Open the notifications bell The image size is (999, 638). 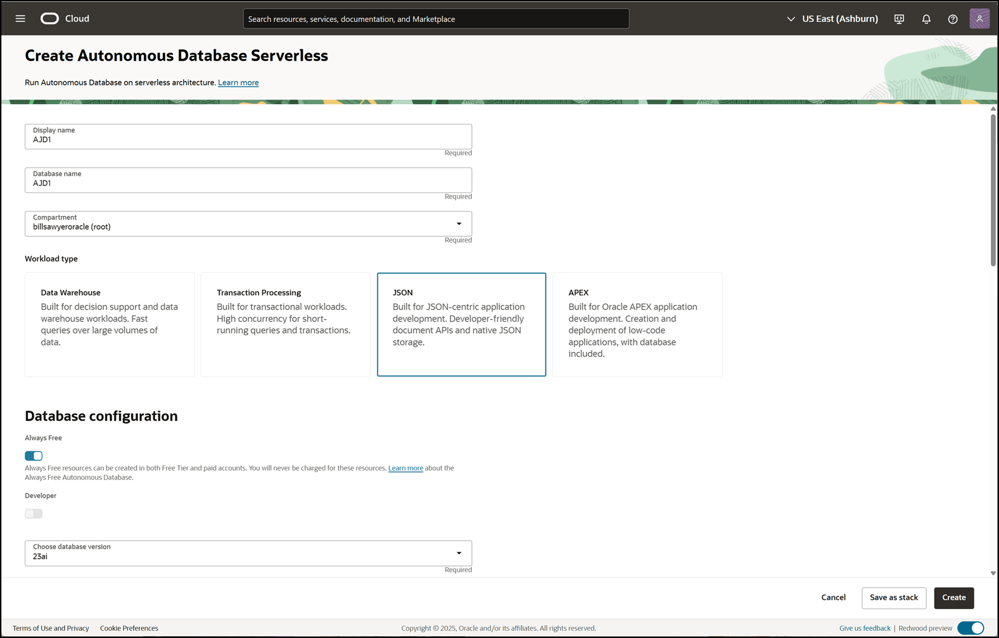926,19
